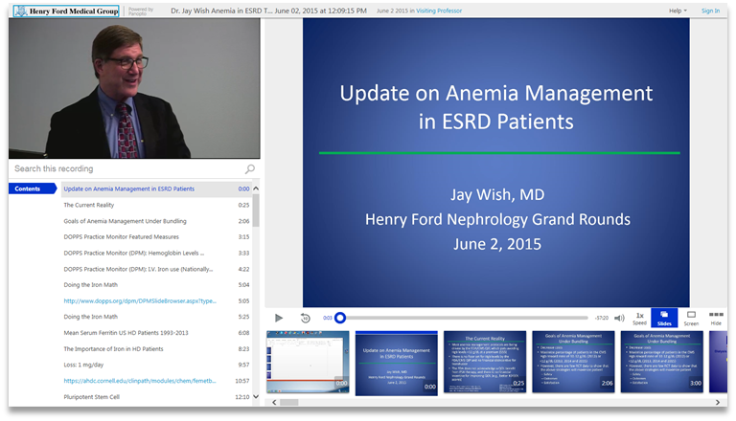Open the desktop screen thumbnail at 0:00
Viewport: 736px width, 421px height.
point(308,362)
